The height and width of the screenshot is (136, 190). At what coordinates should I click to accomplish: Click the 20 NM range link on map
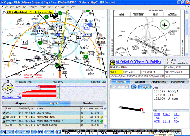(87, 35)
